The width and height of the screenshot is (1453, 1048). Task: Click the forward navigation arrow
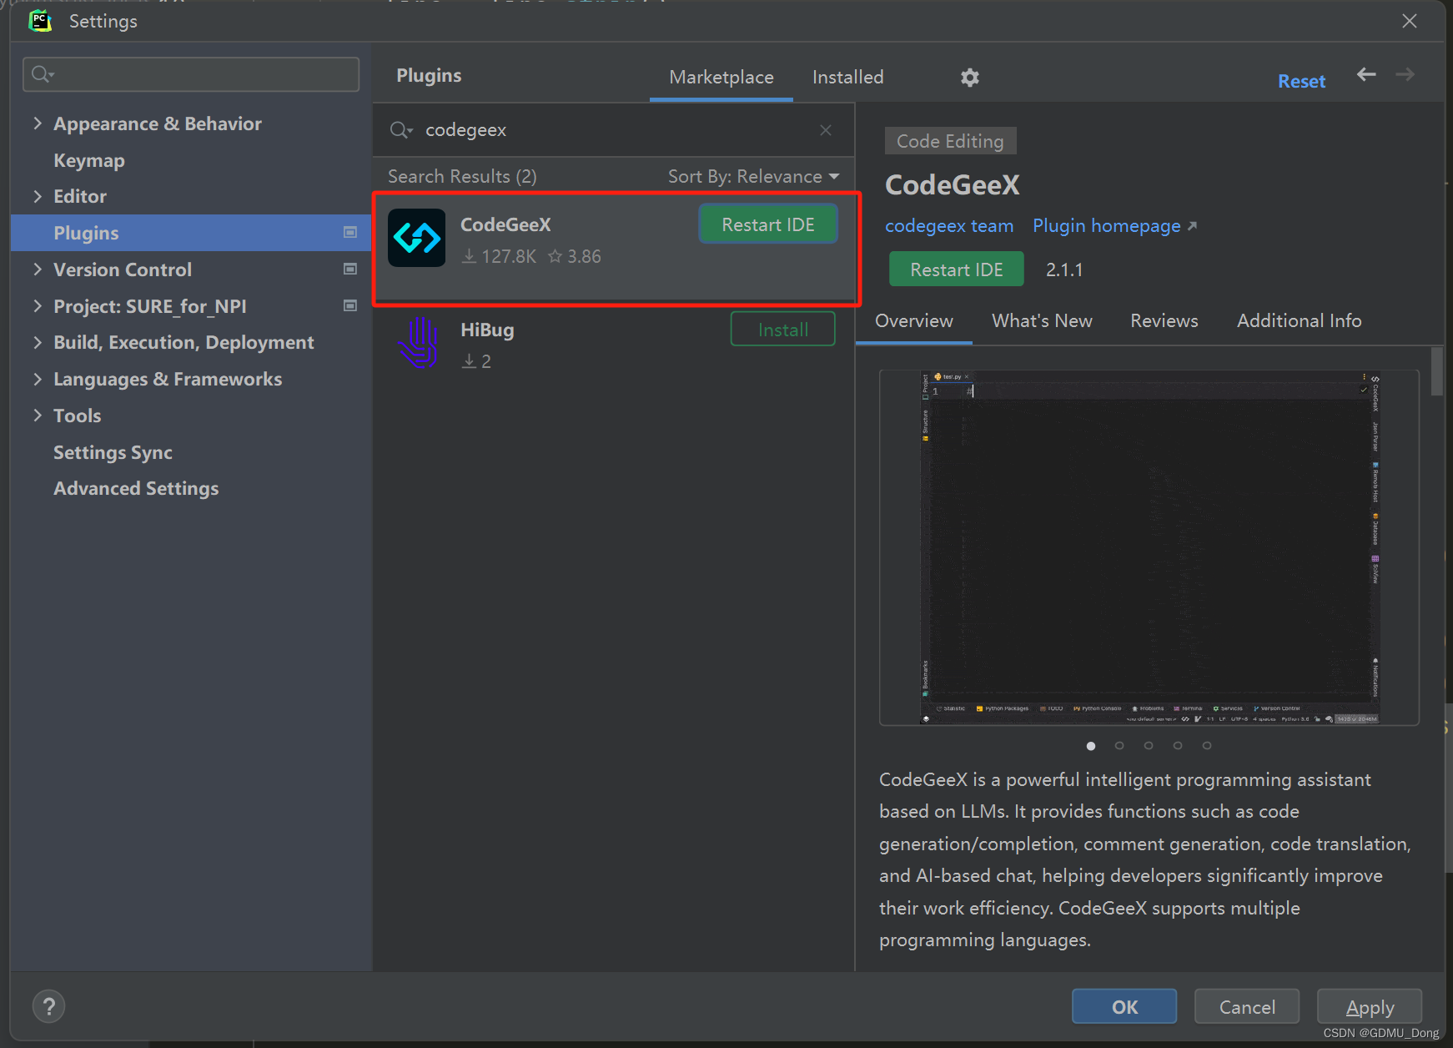(x=1405, y=74)
